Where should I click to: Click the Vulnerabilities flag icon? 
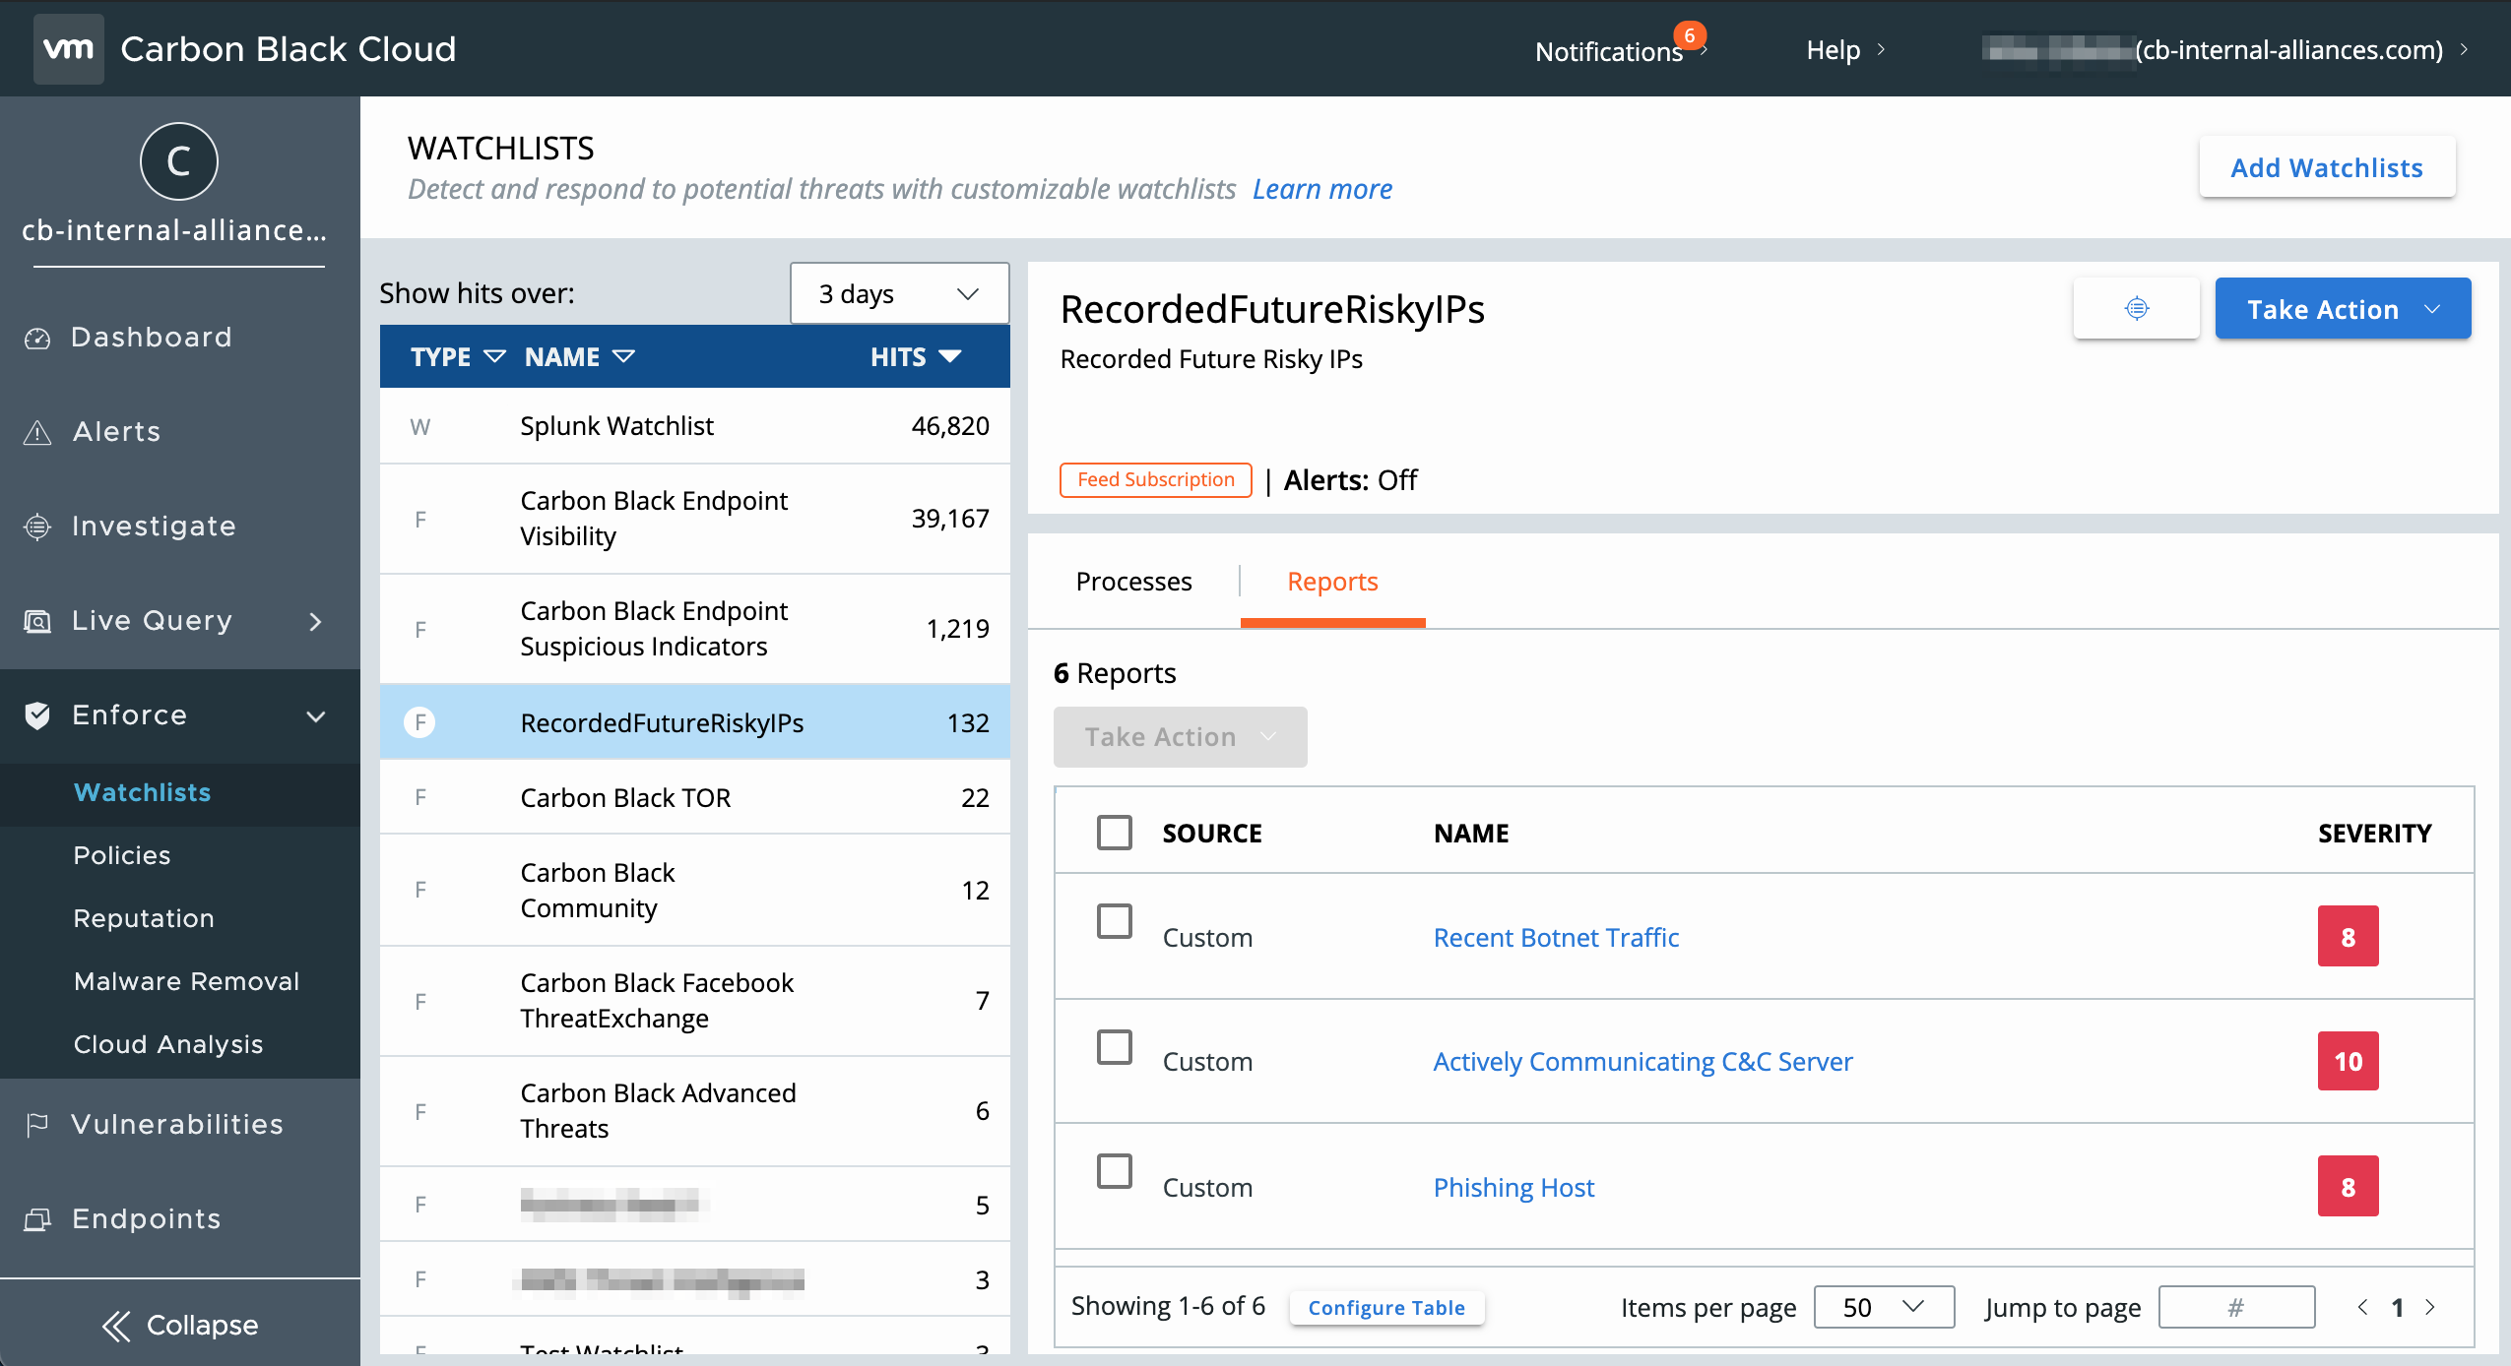tap(37, 1125)
